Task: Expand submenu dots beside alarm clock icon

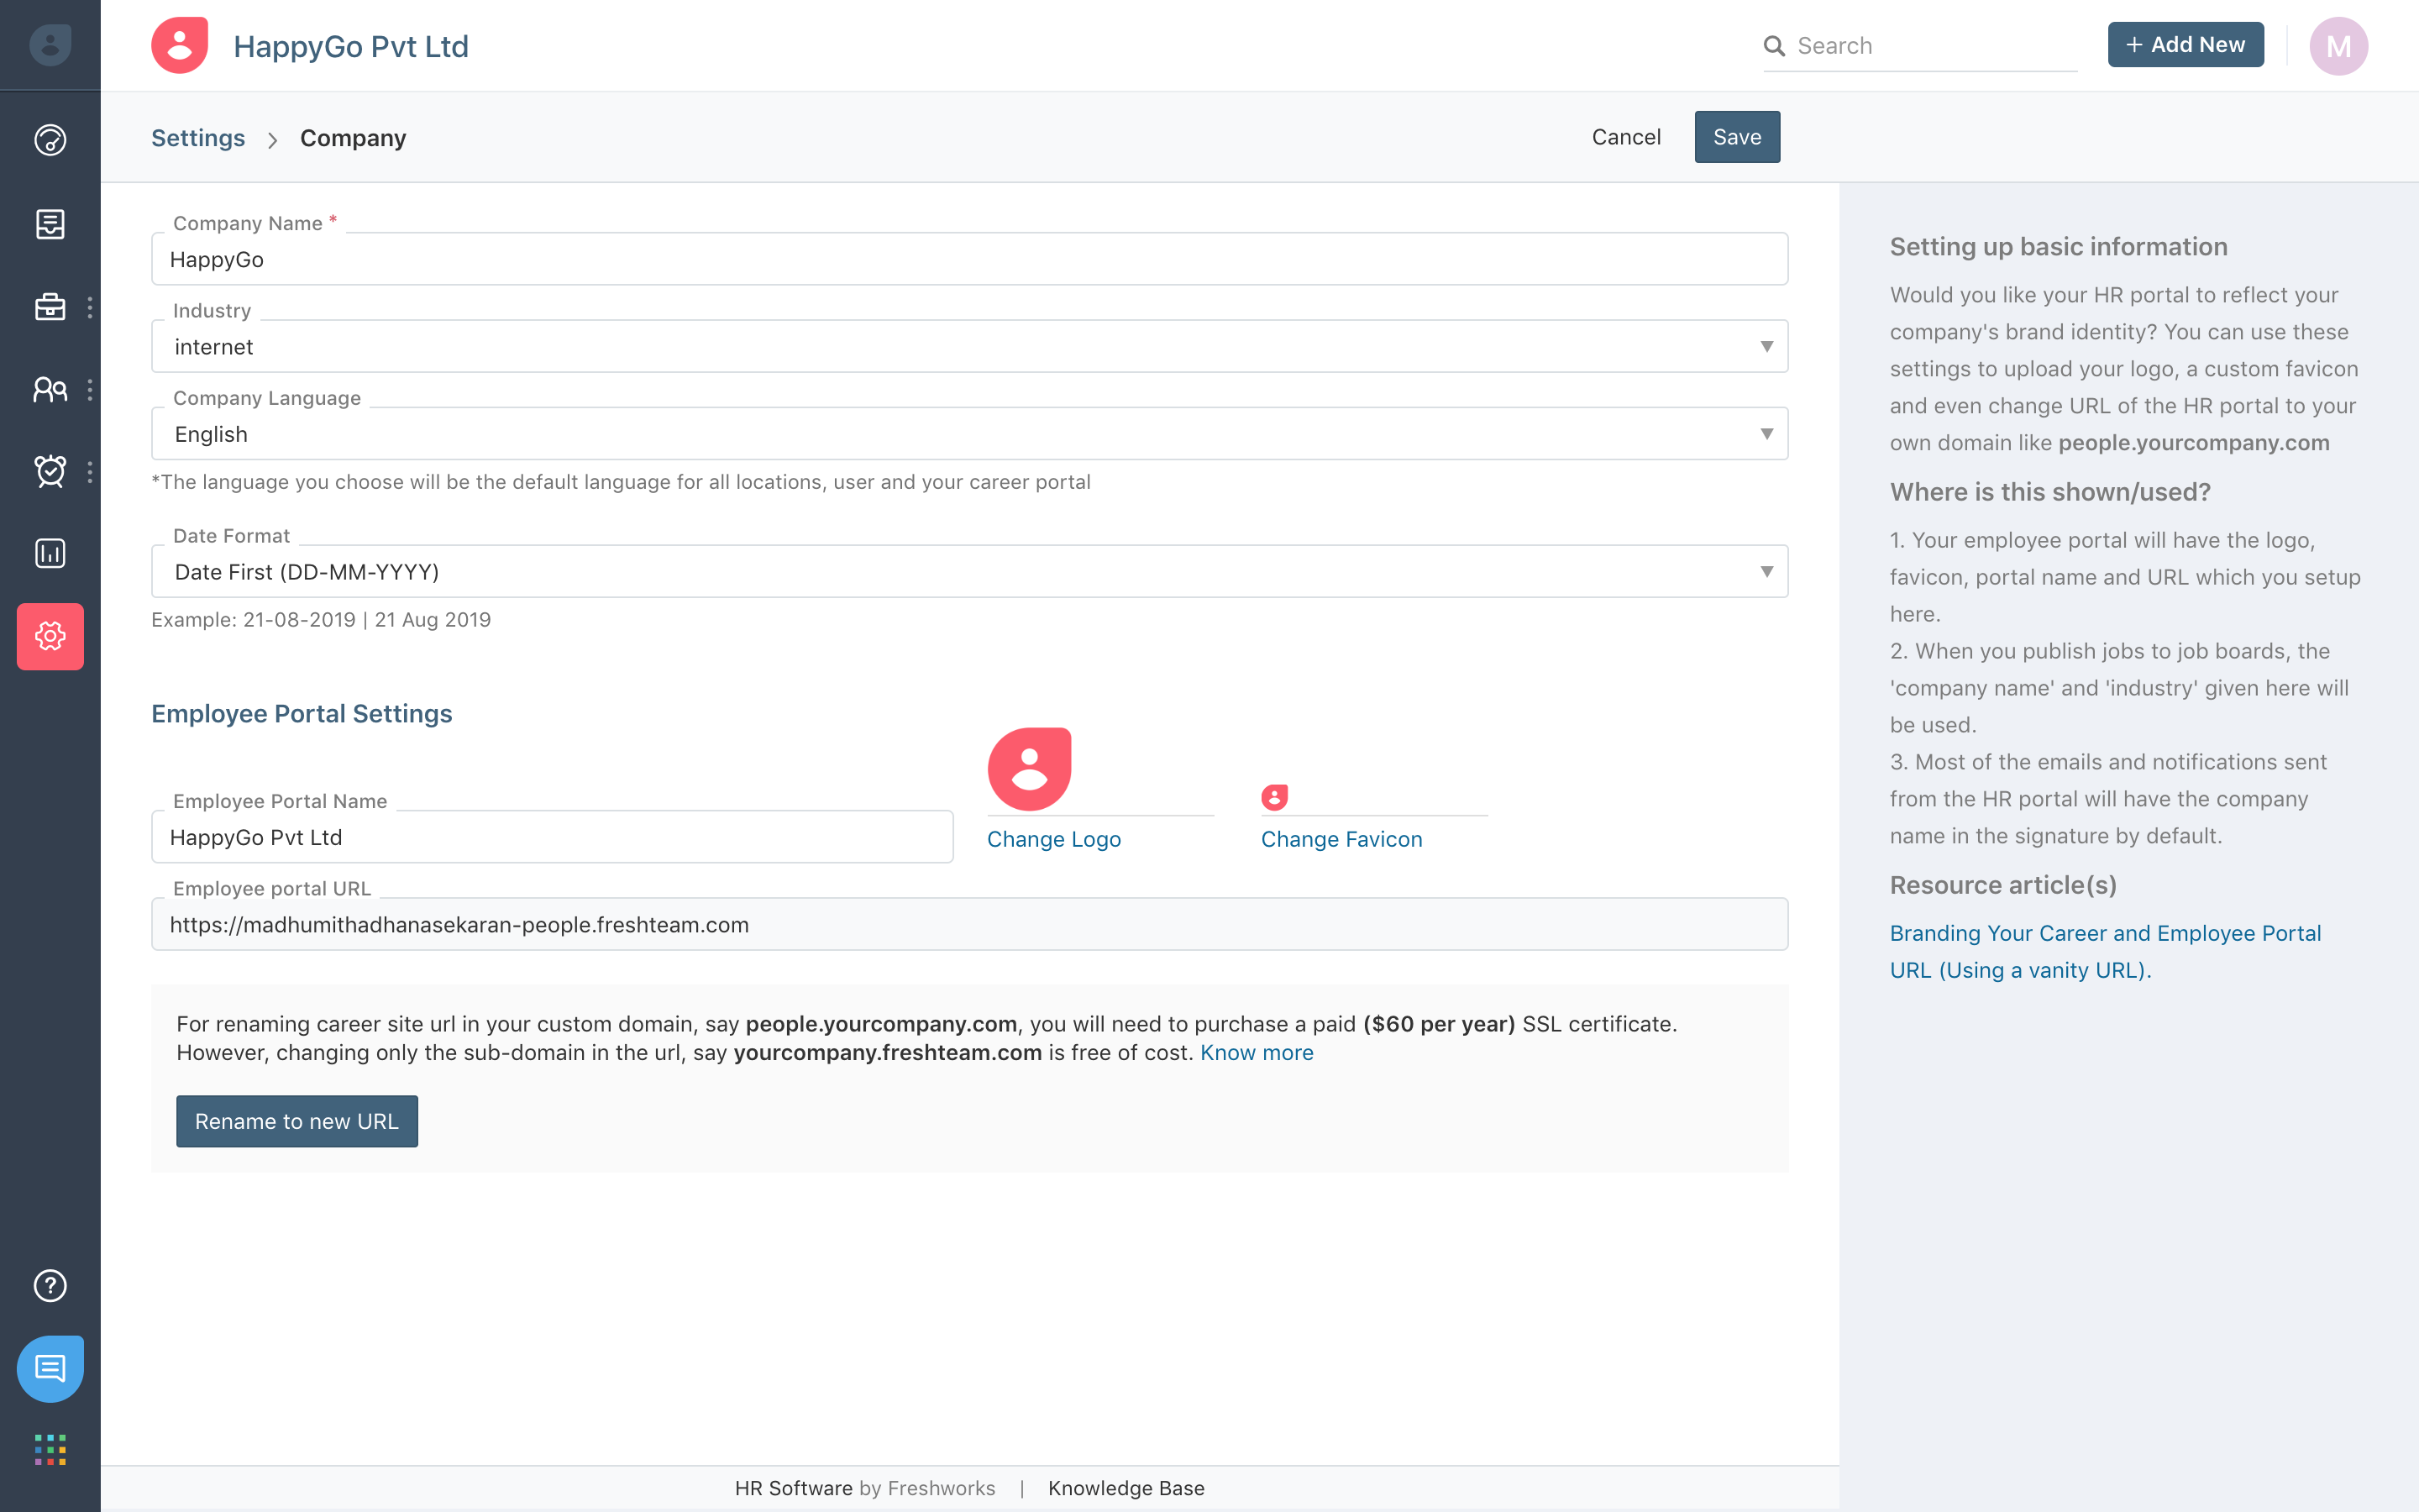Action: click(x=90, y=471)
